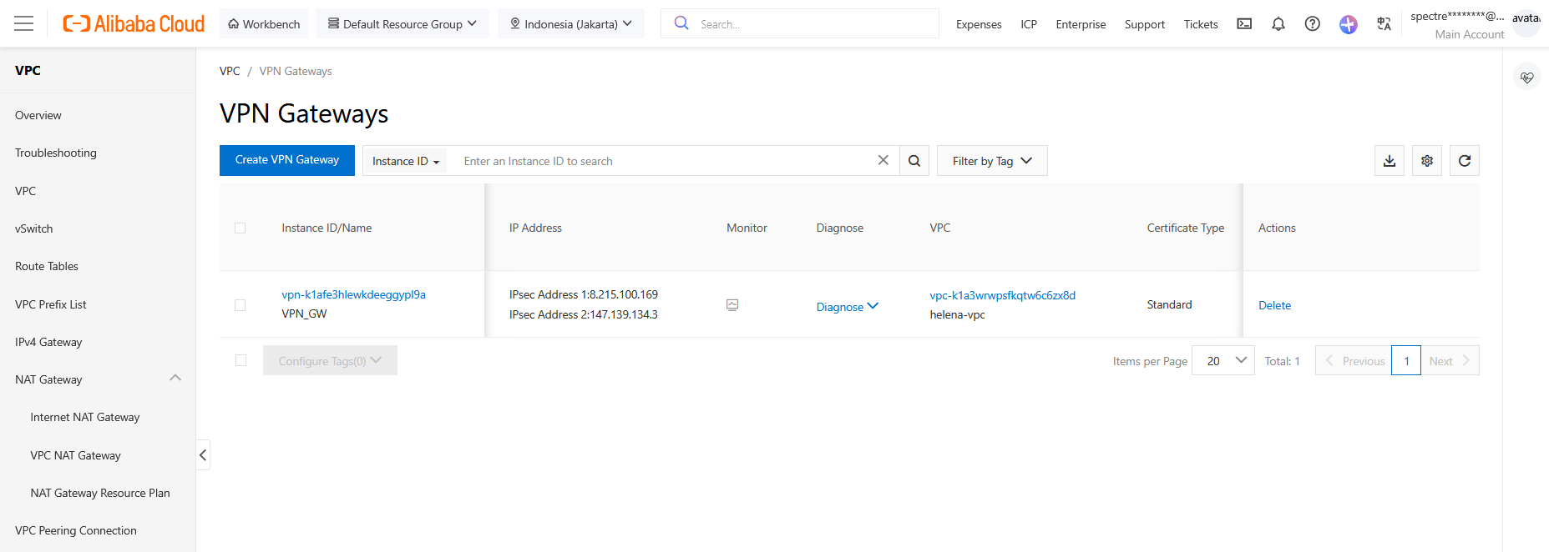Click the help question mark icon
Viewport: 1549px width, 552px height.
pyautogui.click(x=1312, y=24)
